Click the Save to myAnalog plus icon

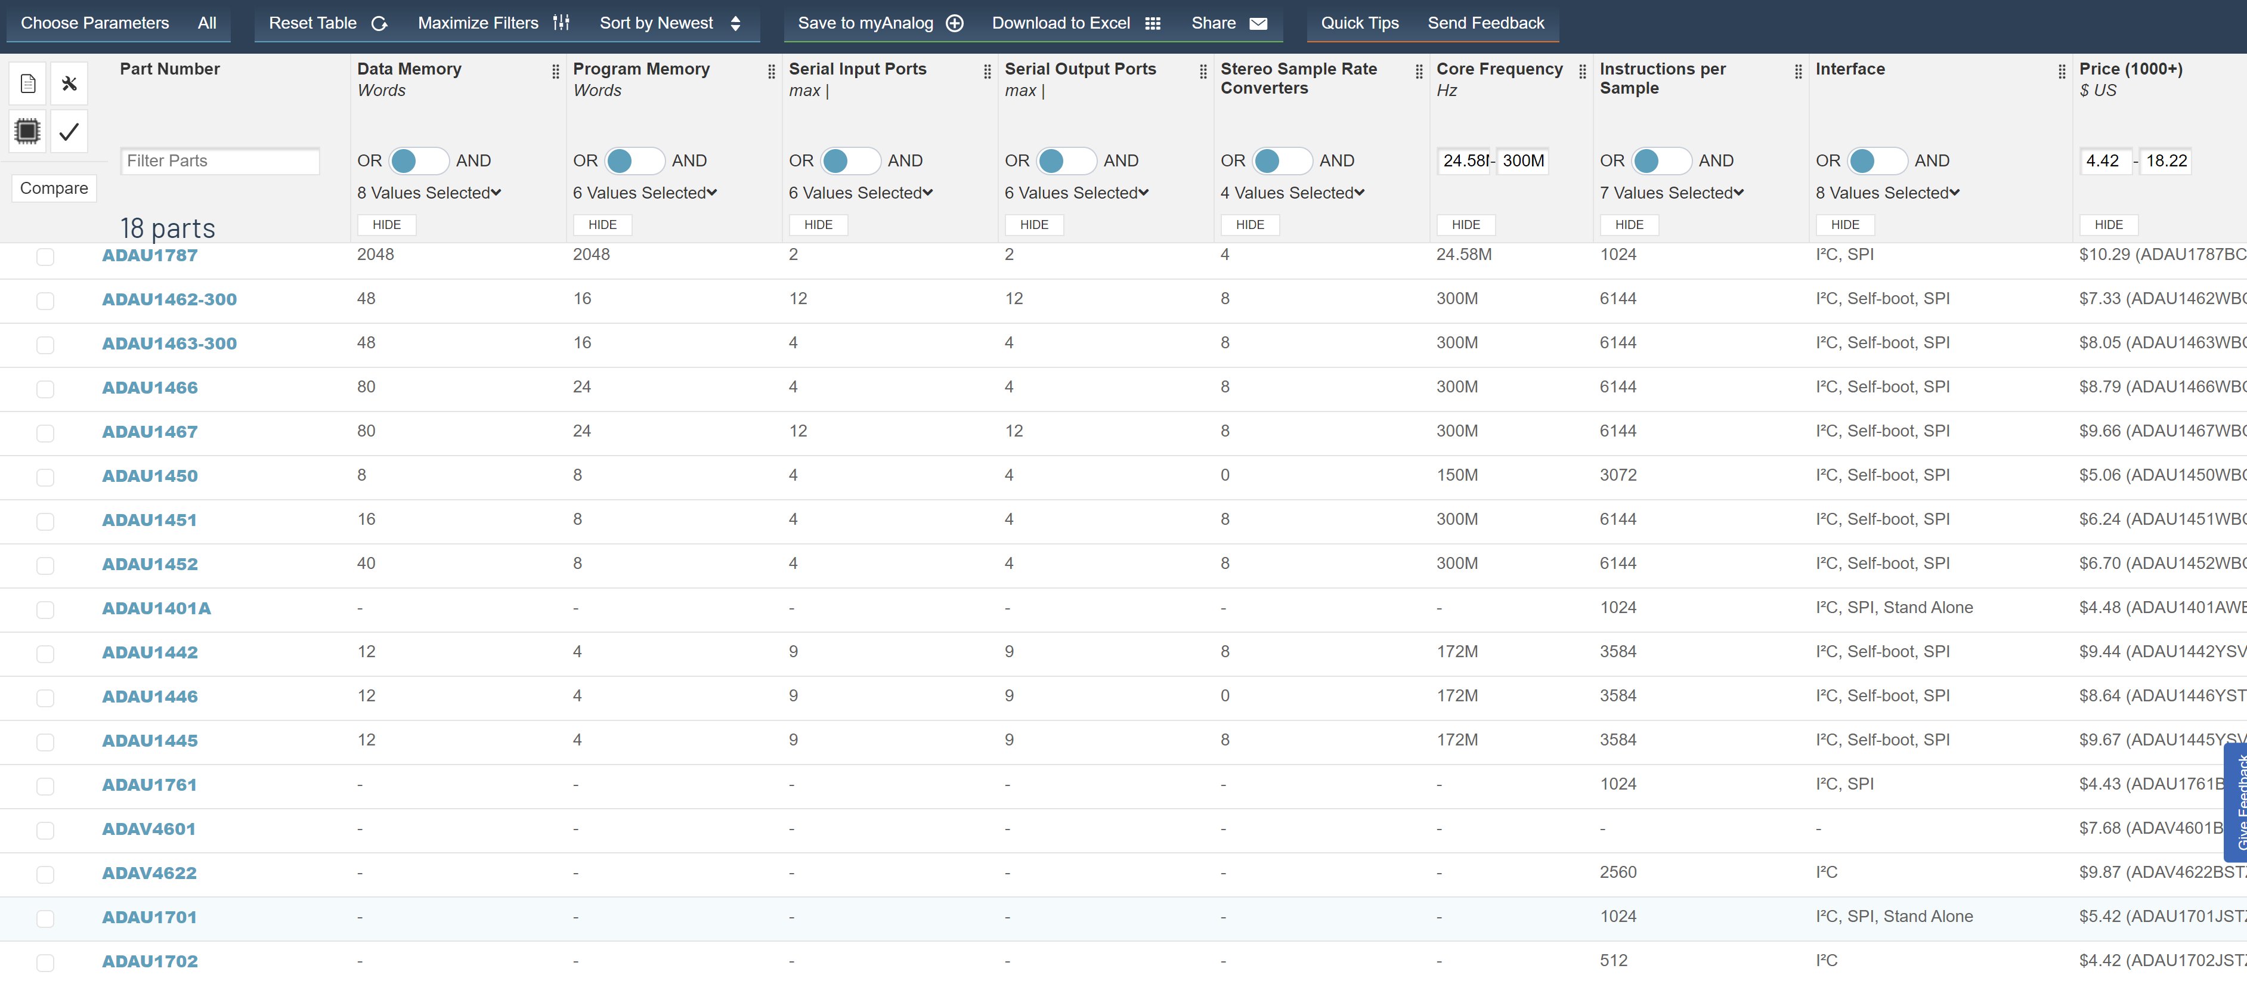pyautogui.click(x=955, y=23)
